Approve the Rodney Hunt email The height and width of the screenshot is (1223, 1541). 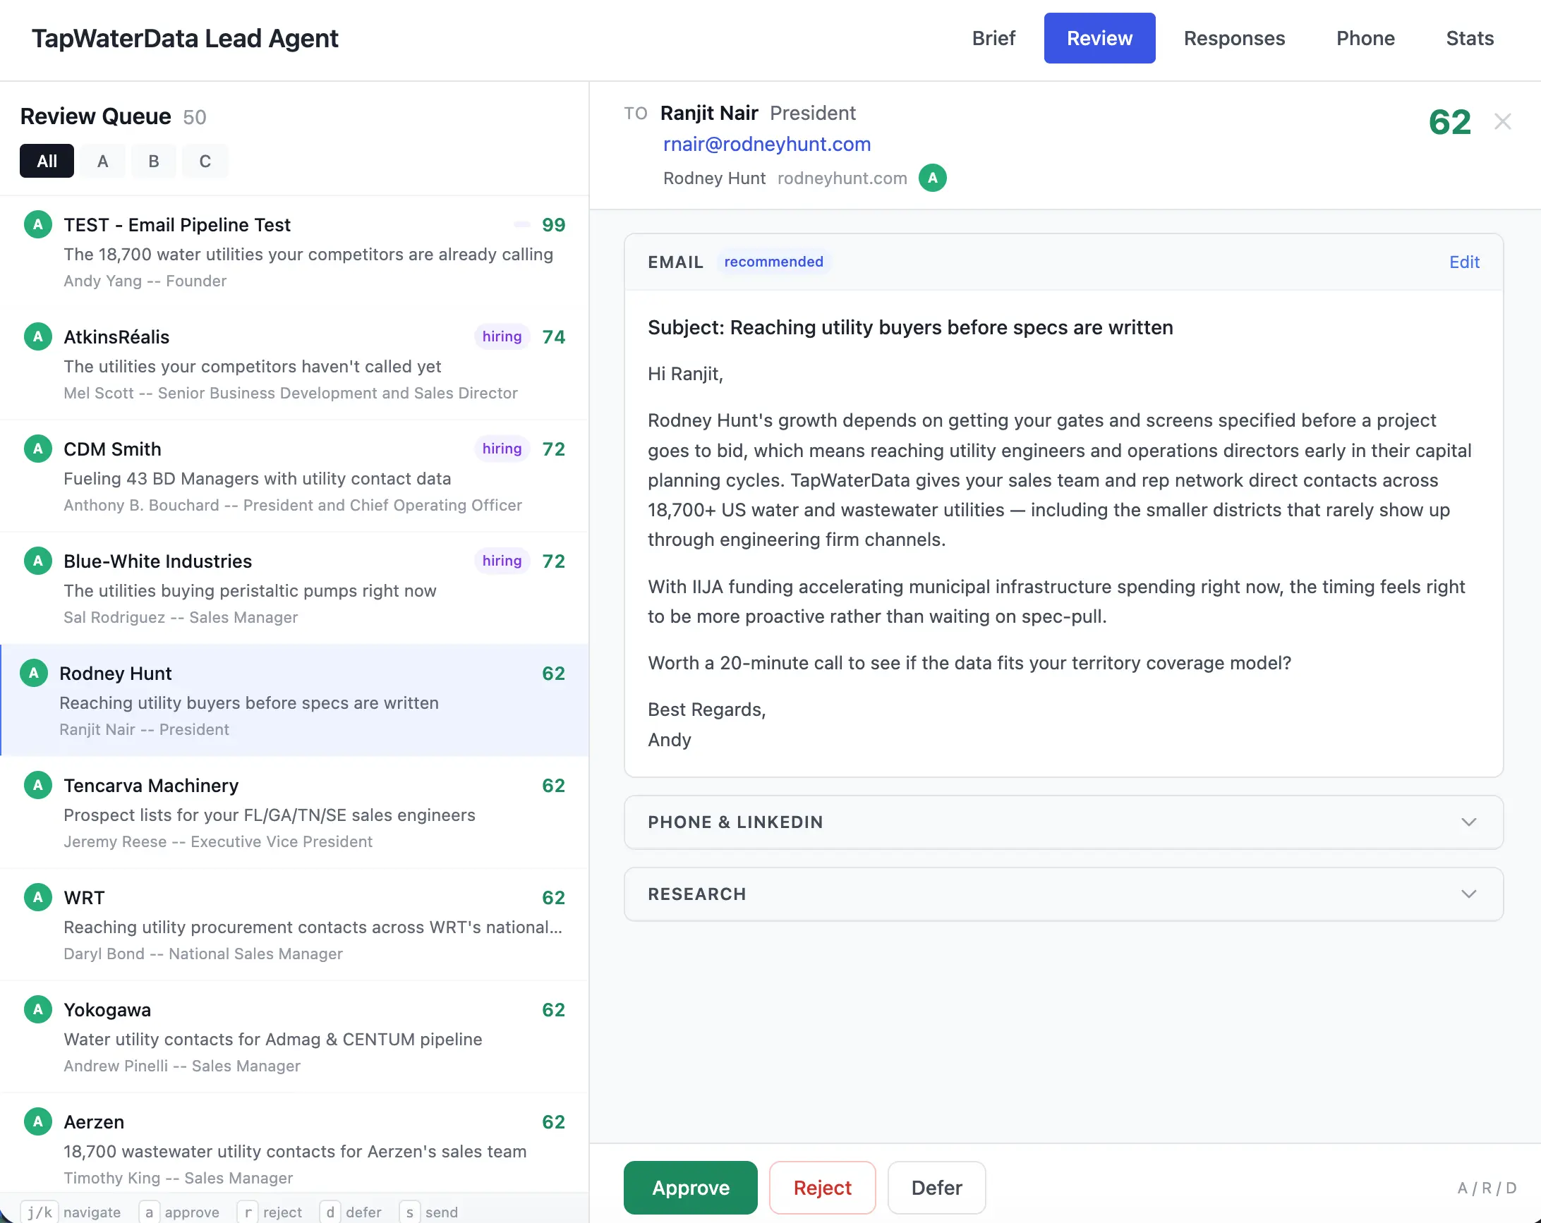pos(690,1188)
